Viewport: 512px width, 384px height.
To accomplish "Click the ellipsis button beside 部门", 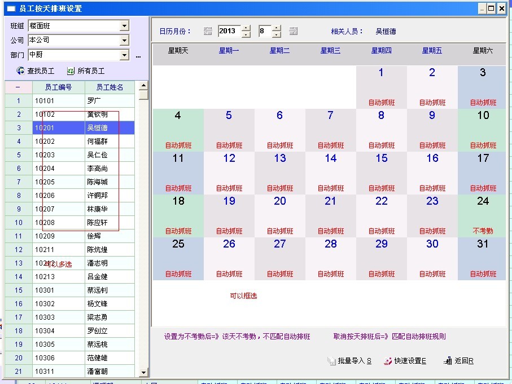I will pyautogui.click(x=138, y=56).
